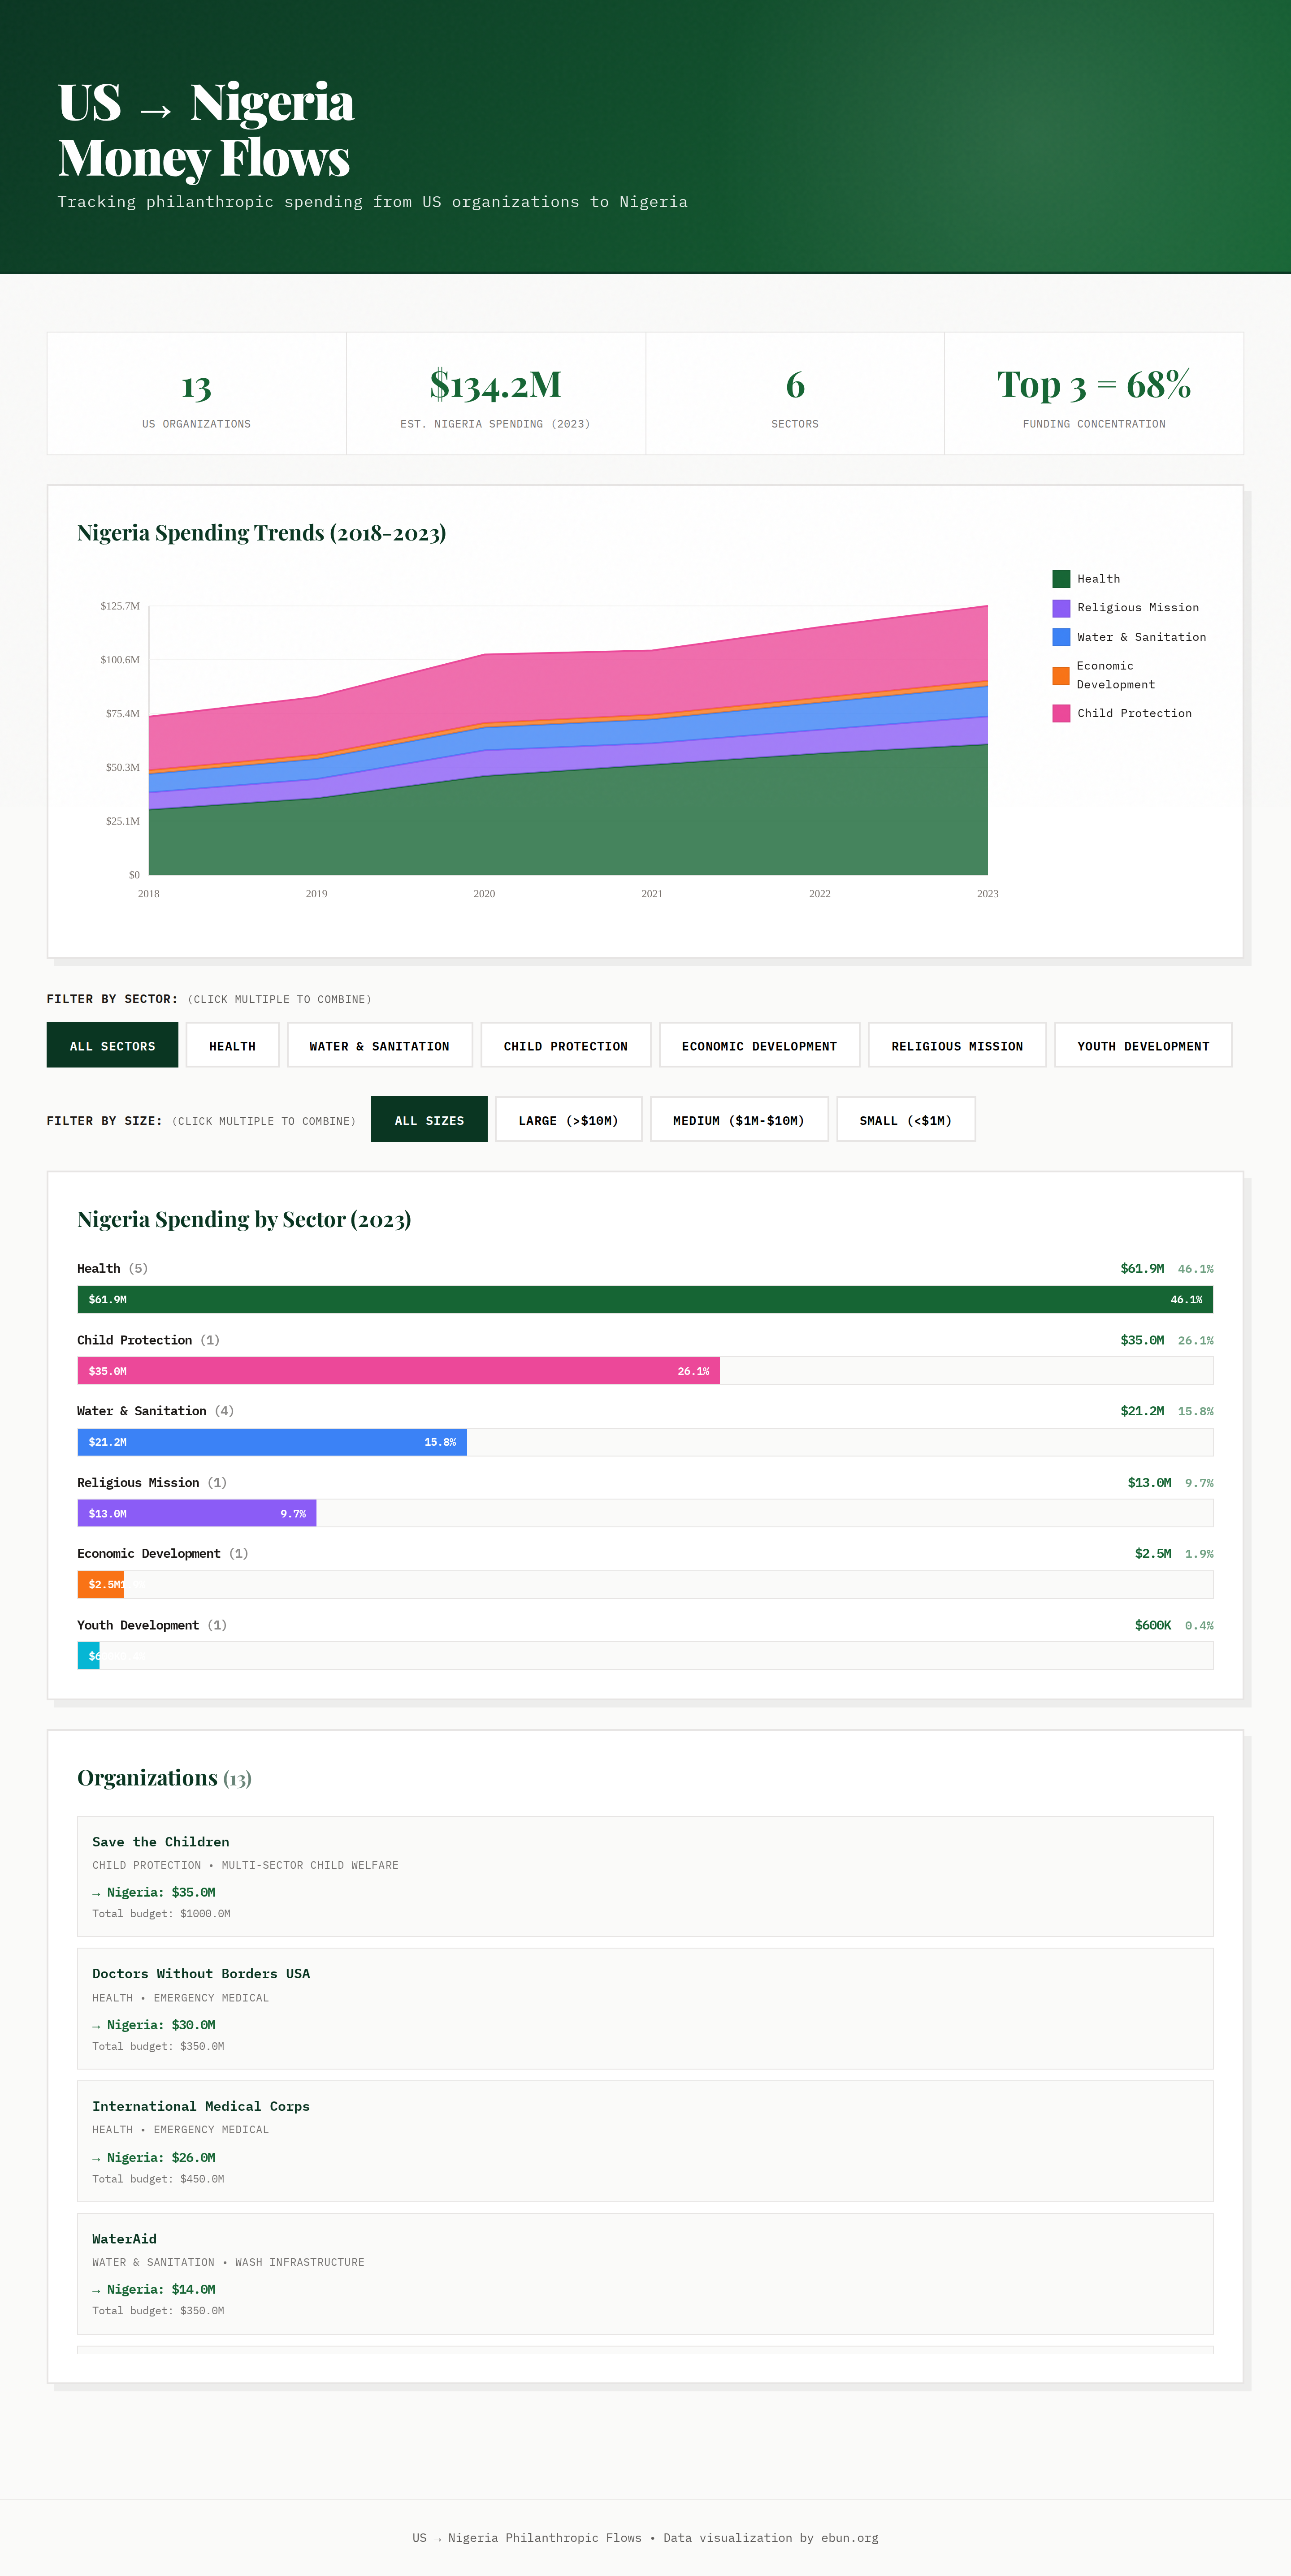Enable the Youth Development sector filter
Screen dimensions: 1291x2576
coord(1142,1045)
